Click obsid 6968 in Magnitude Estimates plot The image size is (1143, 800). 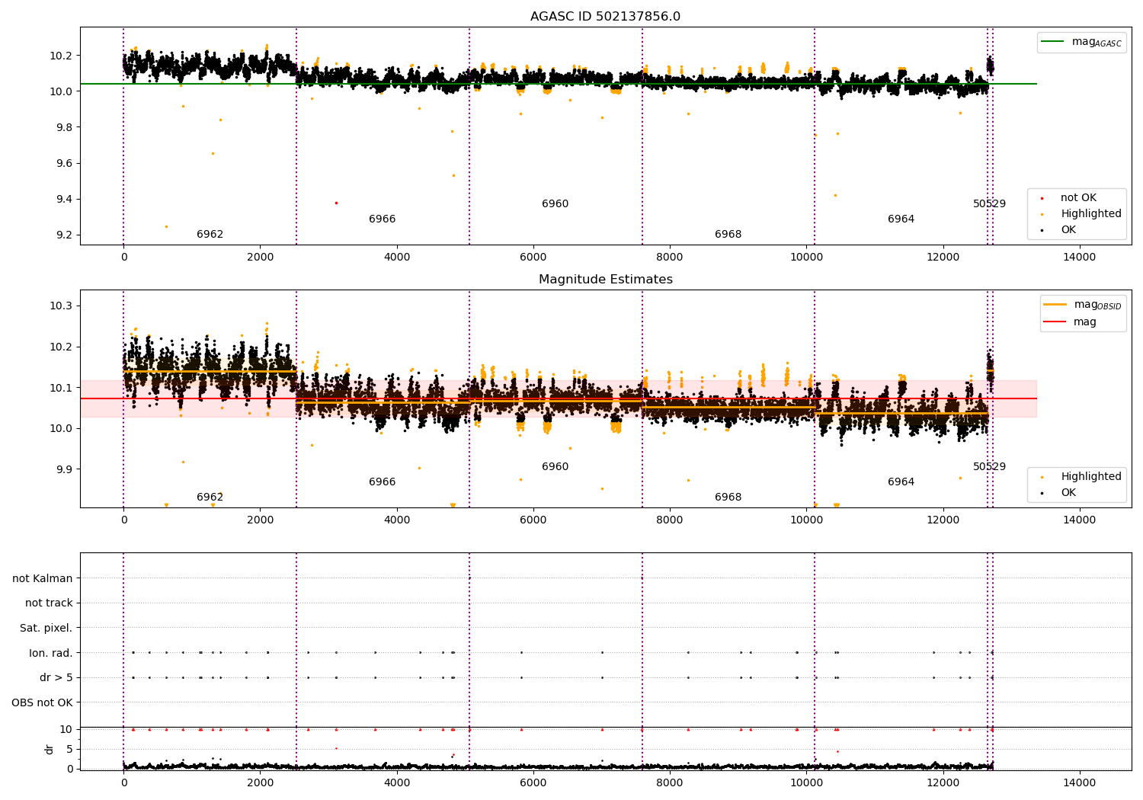(728, 498)
